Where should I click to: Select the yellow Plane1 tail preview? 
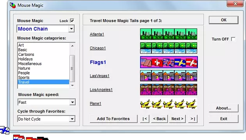169,103
